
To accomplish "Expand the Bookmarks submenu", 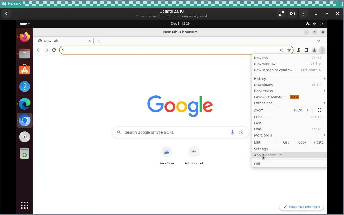I will click(289, 91).
